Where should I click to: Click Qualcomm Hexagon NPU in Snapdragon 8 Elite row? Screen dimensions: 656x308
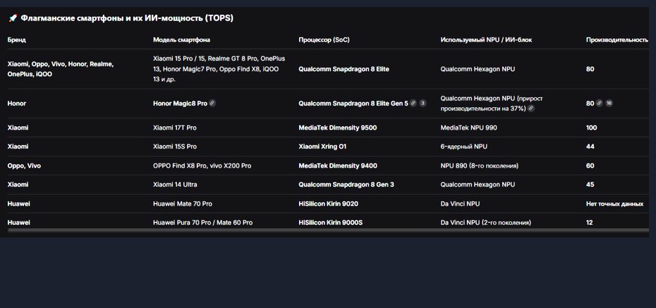(478, 69)
